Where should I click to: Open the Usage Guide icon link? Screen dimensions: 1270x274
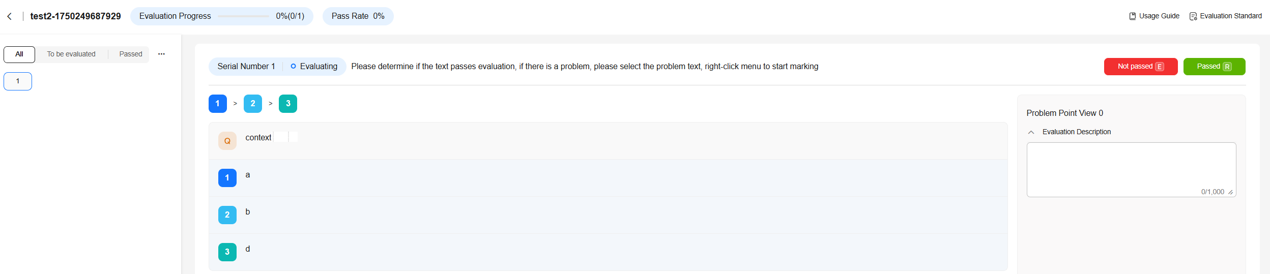click(x=1133, y=16)
